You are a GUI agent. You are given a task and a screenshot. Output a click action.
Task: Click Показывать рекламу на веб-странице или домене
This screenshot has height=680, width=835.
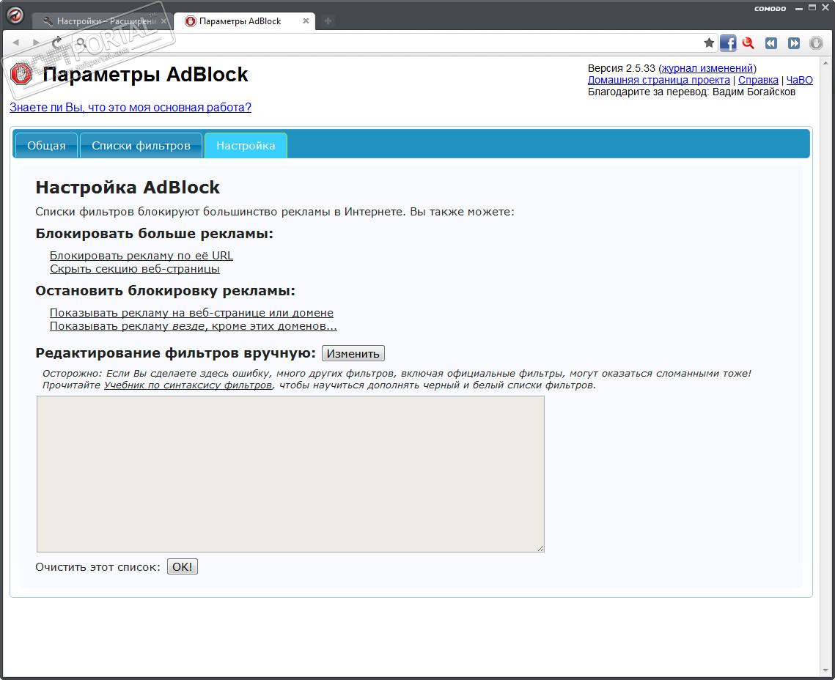coord(192,312)
